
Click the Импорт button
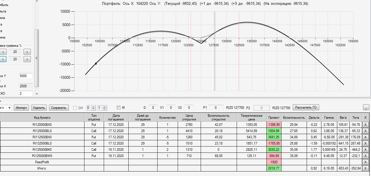click(x=22, y=108)
